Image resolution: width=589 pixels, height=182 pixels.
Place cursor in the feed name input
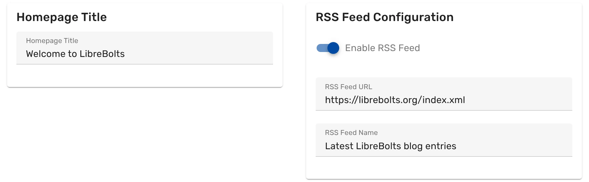coord(444,145)
